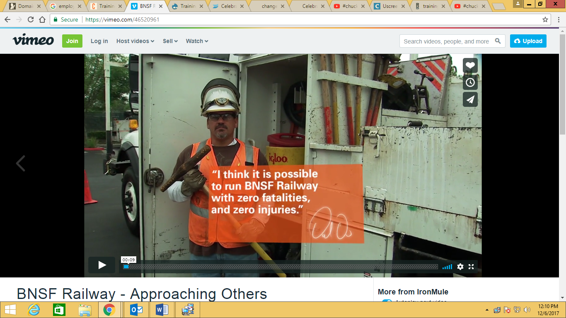Reload the page

click(31, 19)
